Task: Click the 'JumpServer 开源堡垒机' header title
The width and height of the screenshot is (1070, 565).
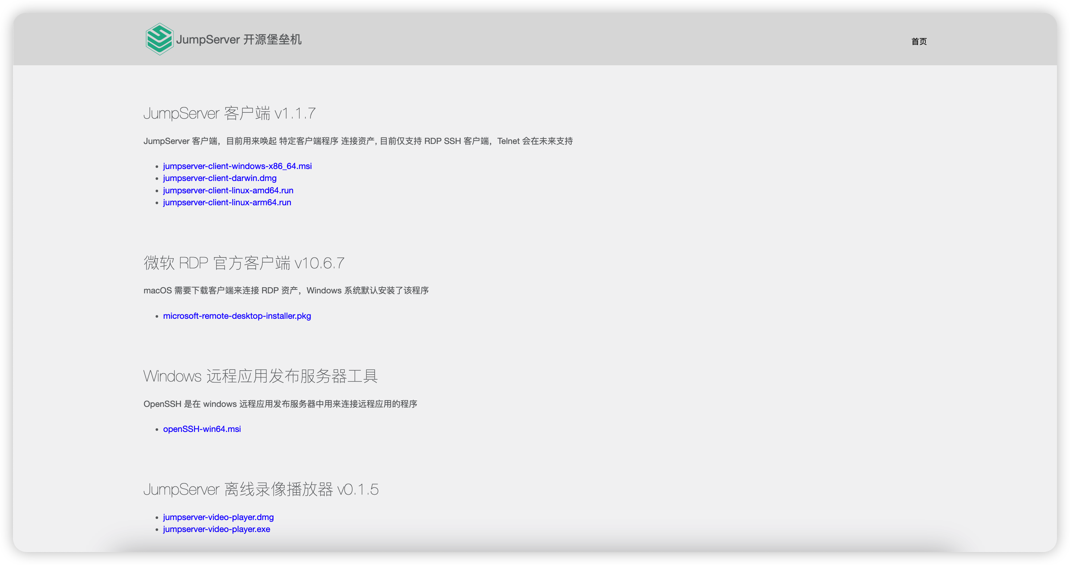Action: click(x=239, y=40)
